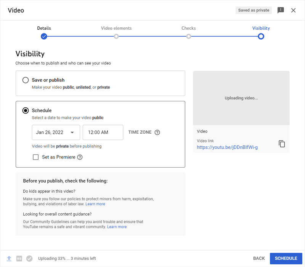Click the blue SCHEDULE button

click(286, 259)
